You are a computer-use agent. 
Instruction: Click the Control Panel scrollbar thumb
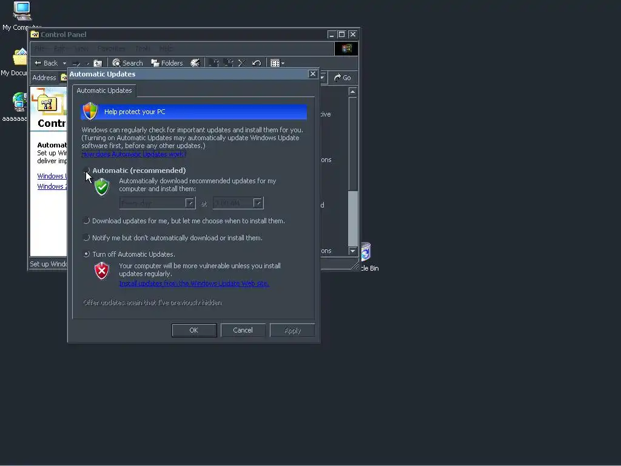tap(352, 218)
